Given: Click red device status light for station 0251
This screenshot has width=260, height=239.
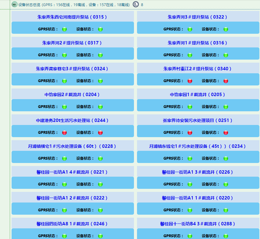Looking at the screenshot, I should (x=226, y=133).
